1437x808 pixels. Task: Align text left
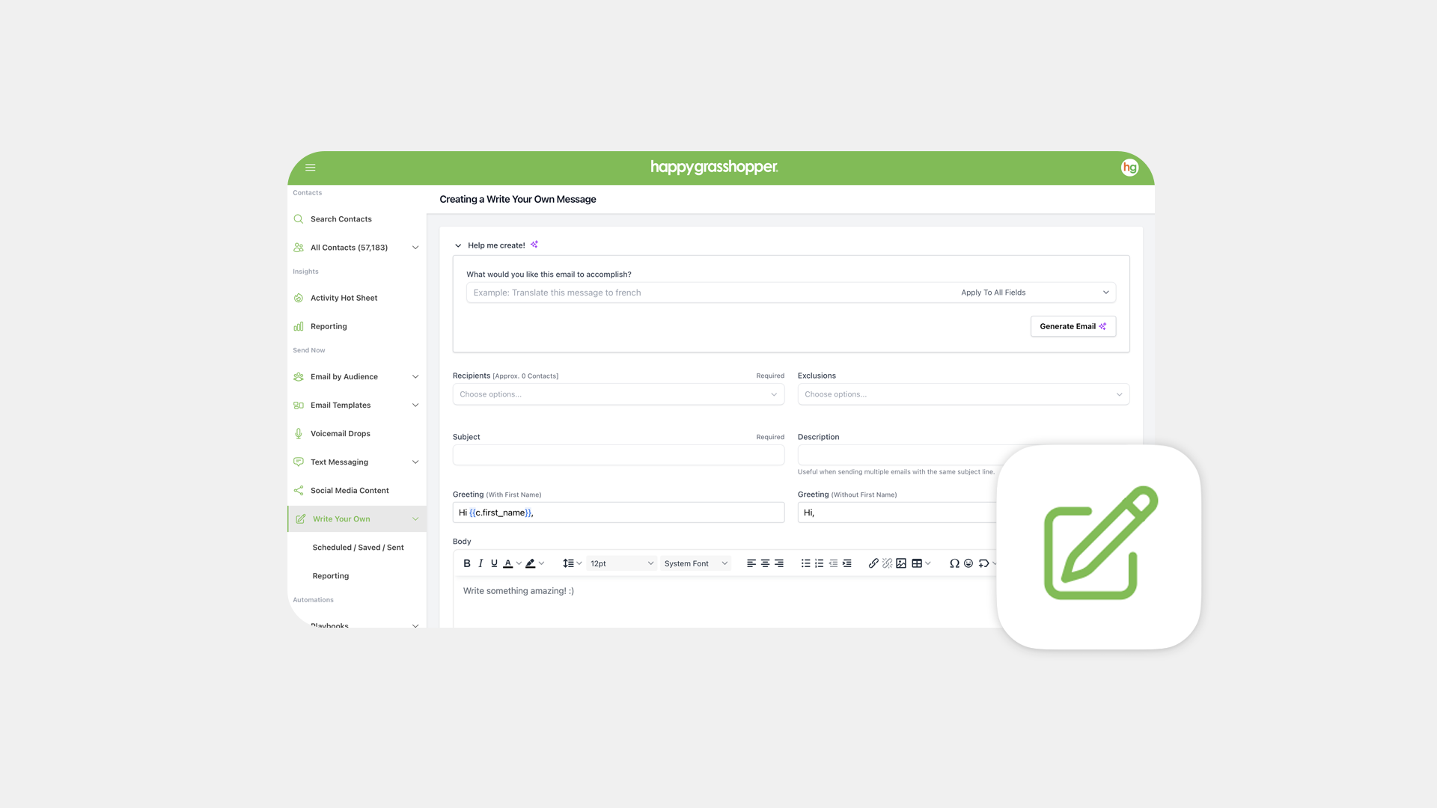click(751, 563)
